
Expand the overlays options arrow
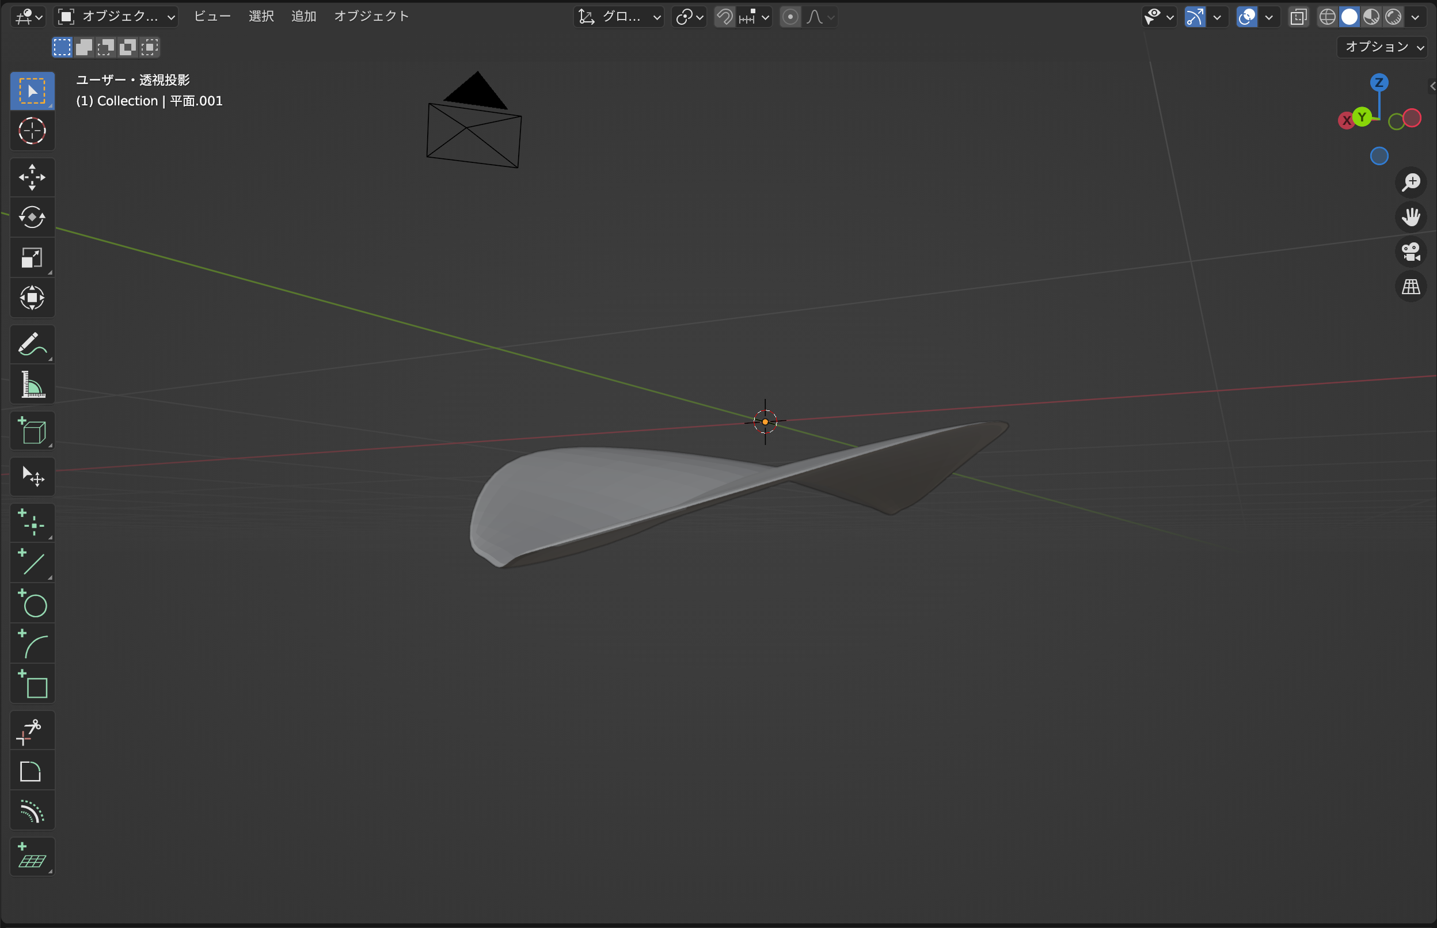[x=1269, y=17]
